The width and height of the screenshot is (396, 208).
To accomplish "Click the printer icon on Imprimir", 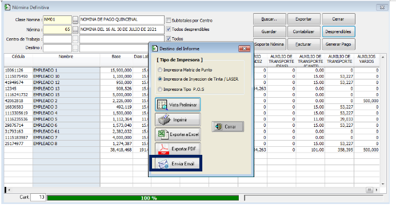I will coord(164,119).
